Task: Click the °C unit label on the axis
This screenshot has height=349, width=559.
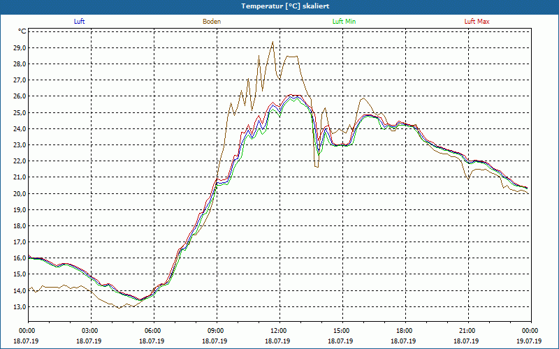Action: (x=22, y=31)
